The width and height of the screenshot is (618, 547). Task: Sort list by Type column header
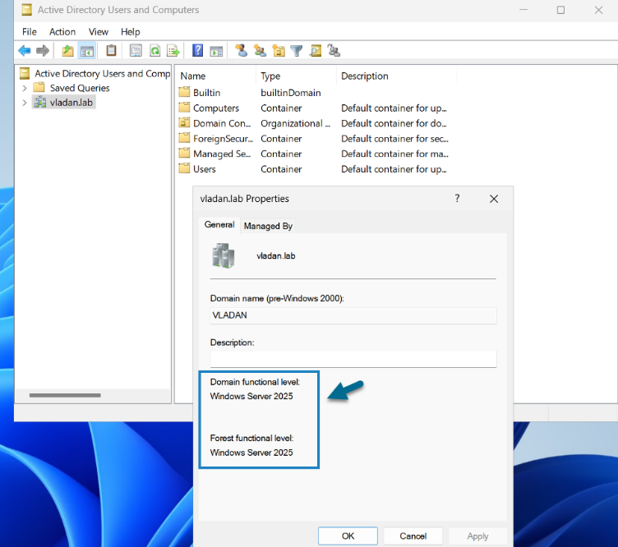pyautogui.click(x=297, y=76)
